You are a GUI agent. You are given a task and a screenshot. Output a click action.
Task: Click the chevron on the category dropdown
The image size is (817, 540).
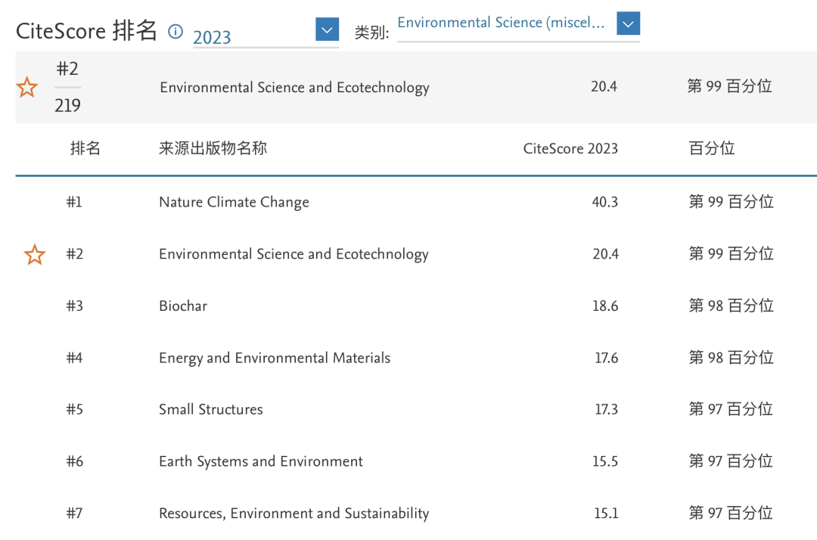628,23
